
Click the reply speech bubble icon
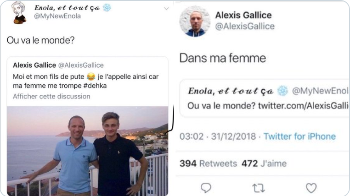point(206,188)
